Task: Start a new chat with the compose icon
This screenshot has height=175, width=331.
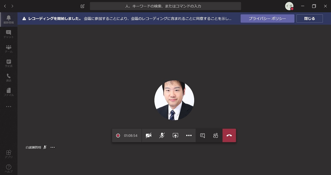Action: (x=82, y=6)
